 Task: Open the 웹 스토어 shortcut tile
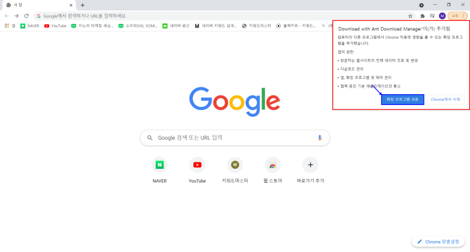273,170
